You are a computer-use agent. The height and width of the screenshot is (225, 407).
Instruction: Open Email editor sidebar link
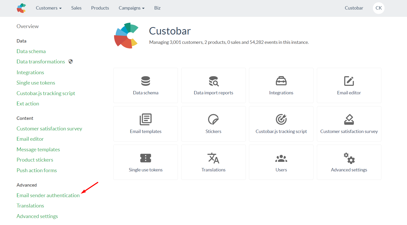tap(30, 139)
